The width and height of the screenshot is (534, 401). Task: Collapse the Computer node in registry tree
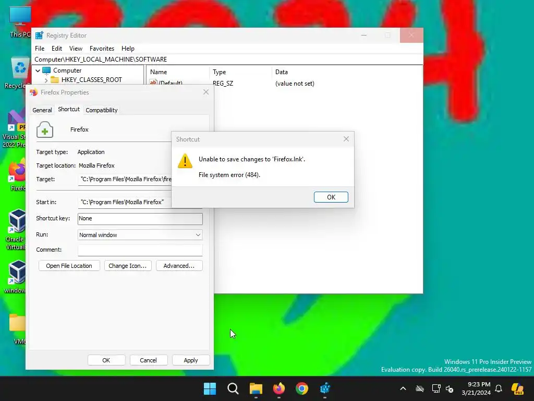point(38,70)
